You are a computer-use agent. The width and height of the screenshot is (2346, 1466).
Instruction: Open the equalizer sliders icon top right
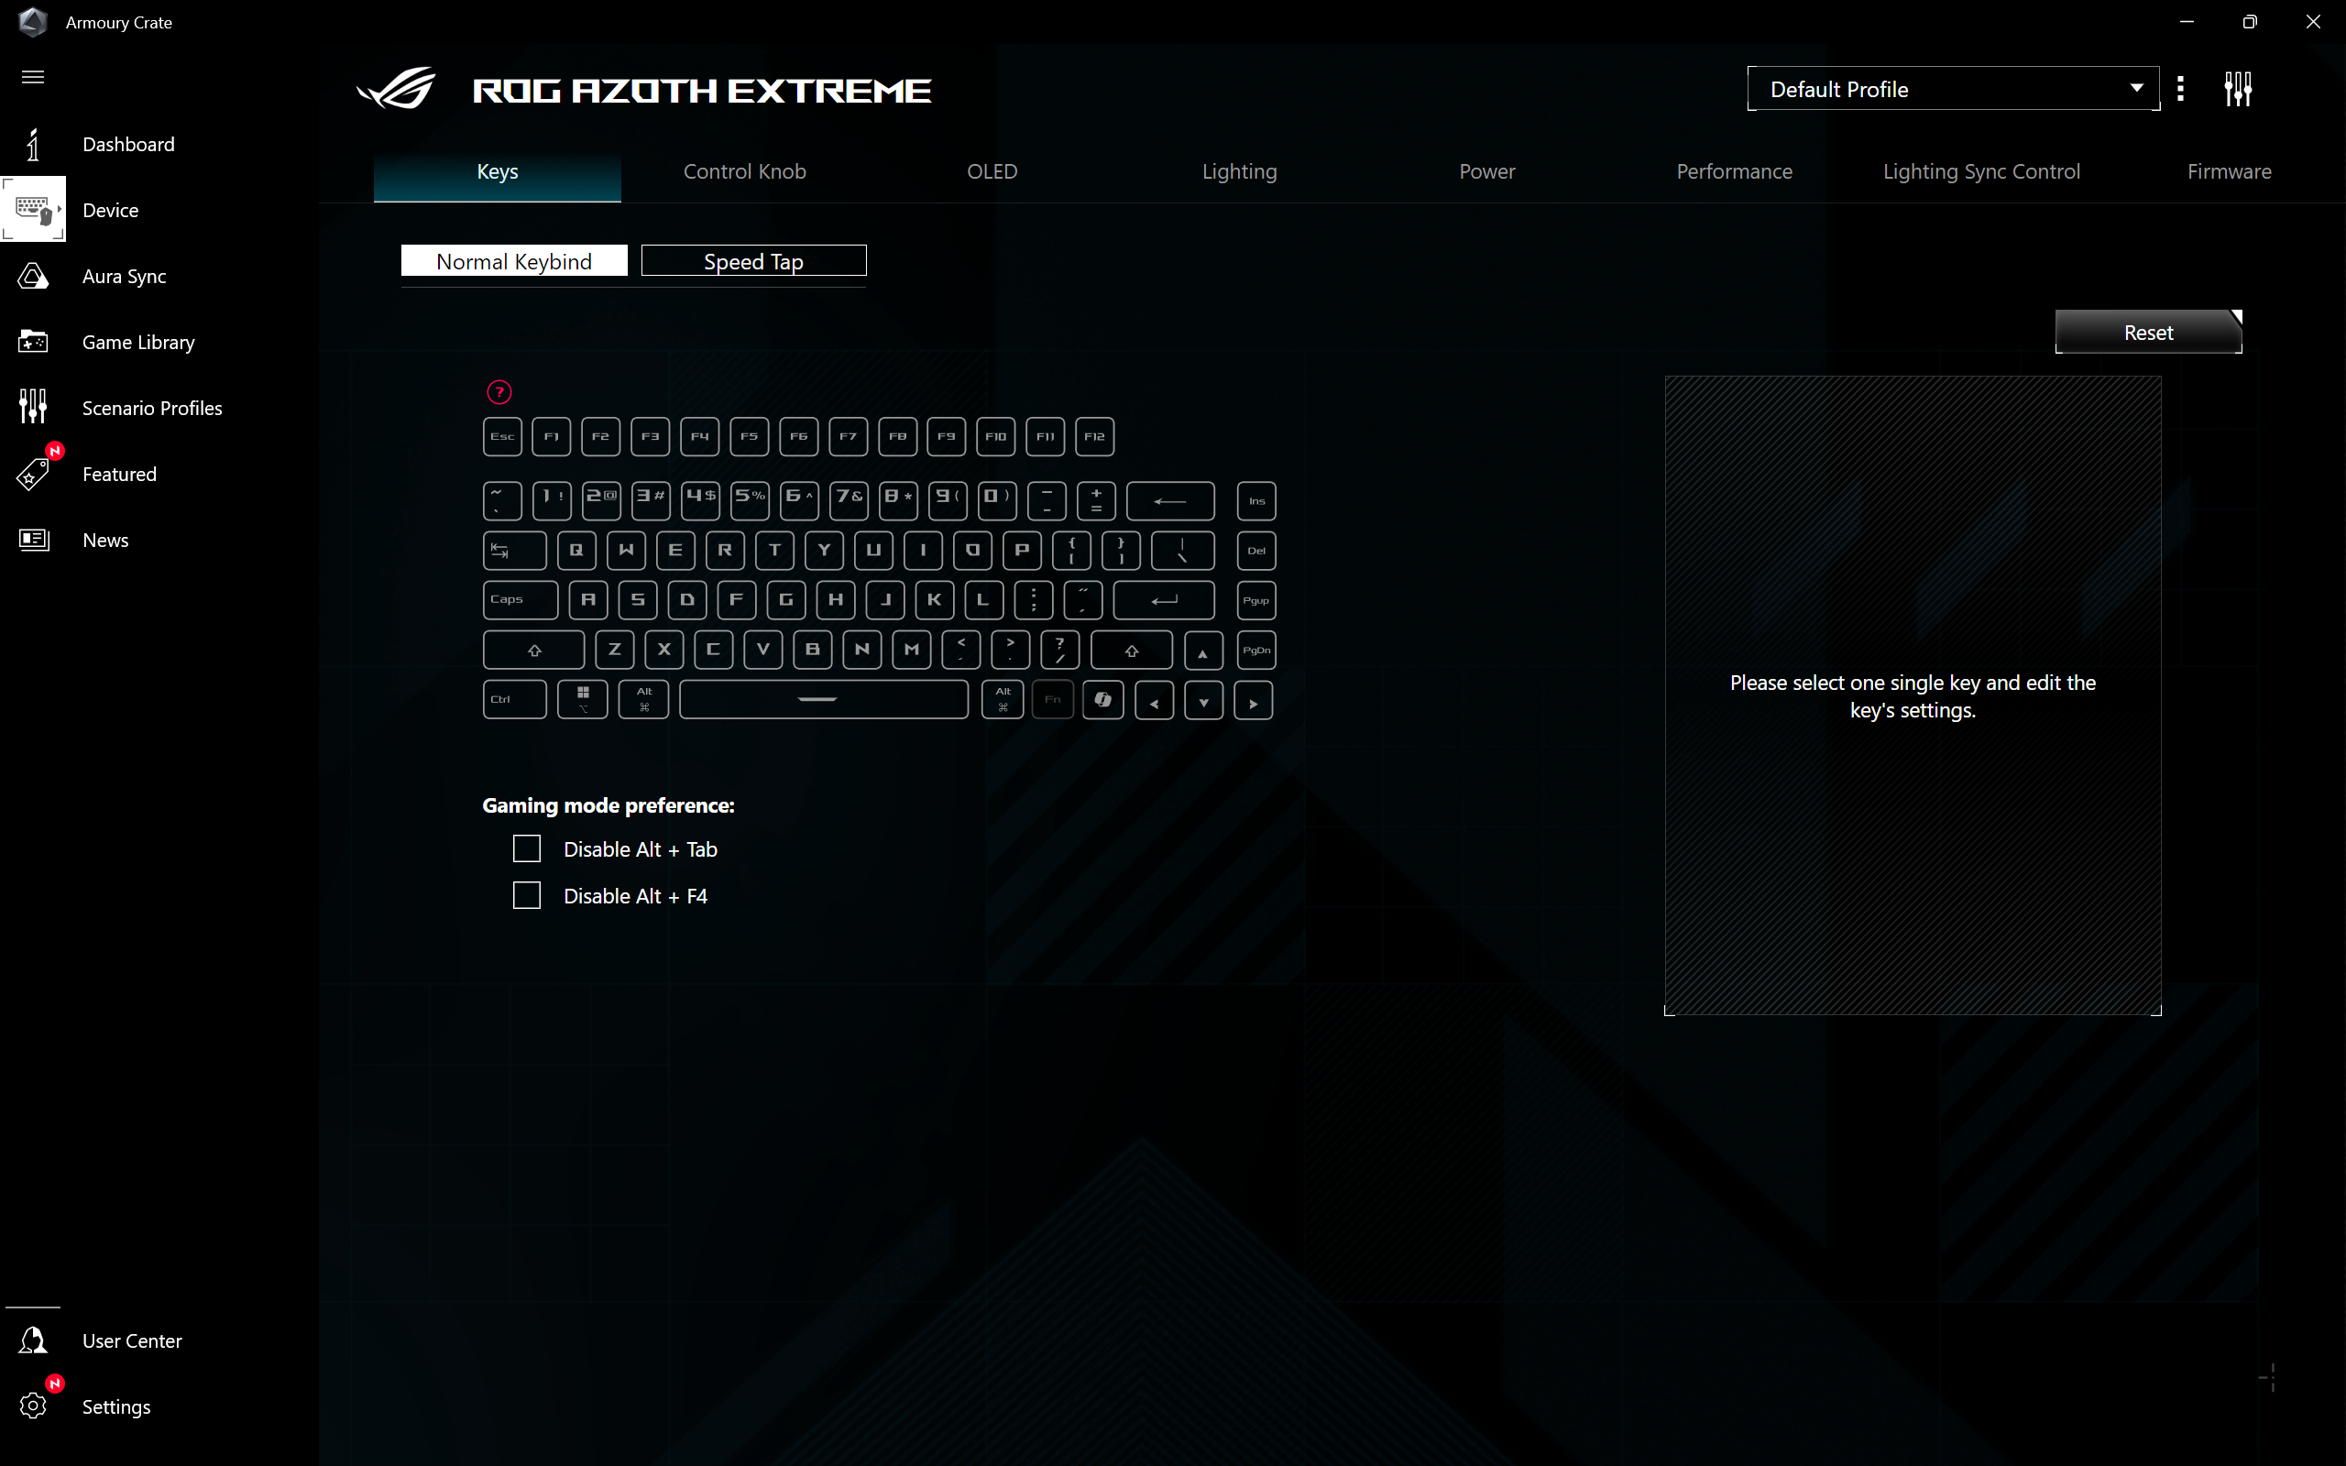[x=2238, y=89]
